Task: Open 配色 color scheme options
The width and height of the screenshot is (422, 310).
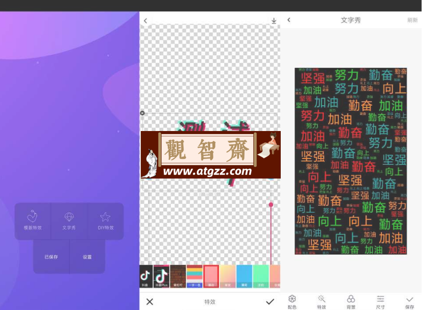Action: 292,302
